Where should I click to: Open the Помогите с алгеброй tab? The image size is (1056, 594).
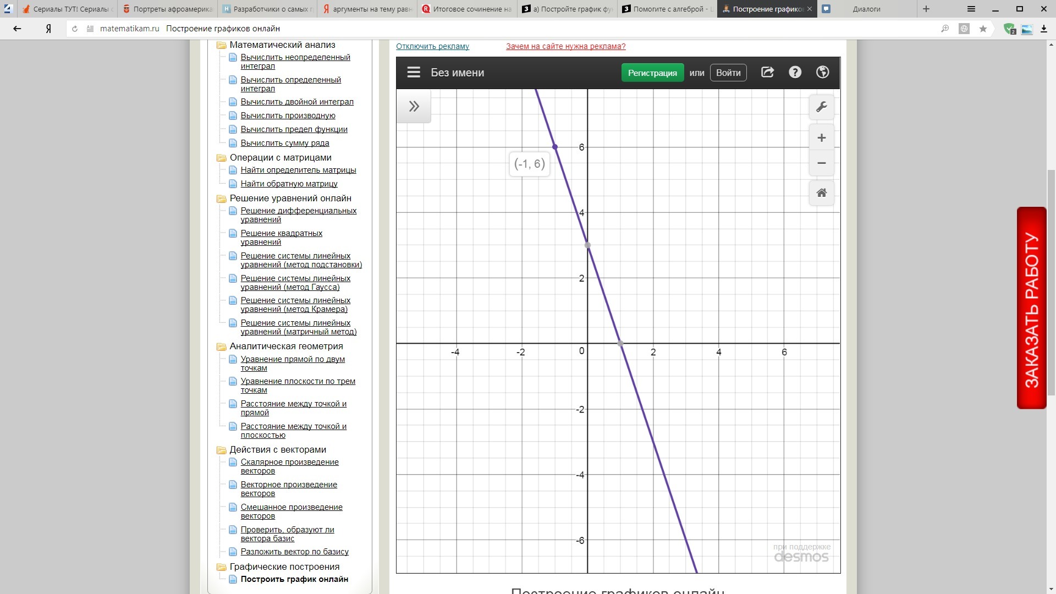667,9
